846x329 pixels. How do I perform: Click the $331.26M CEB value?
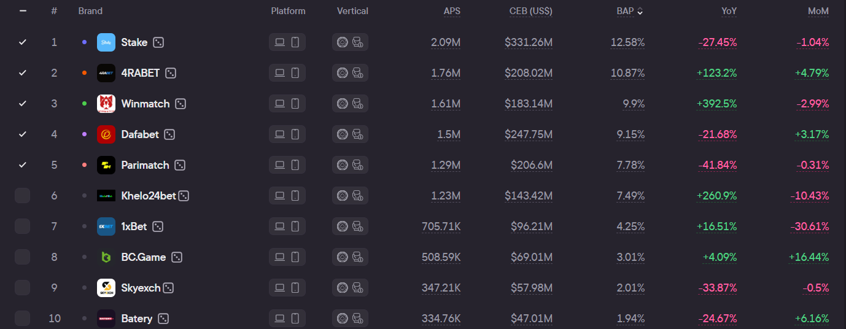[x=529, y=42]
